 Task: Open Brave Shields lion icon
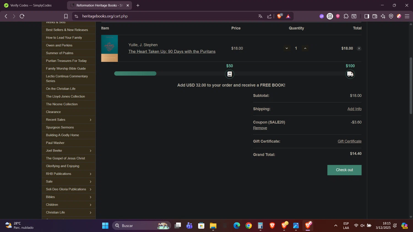279,16
